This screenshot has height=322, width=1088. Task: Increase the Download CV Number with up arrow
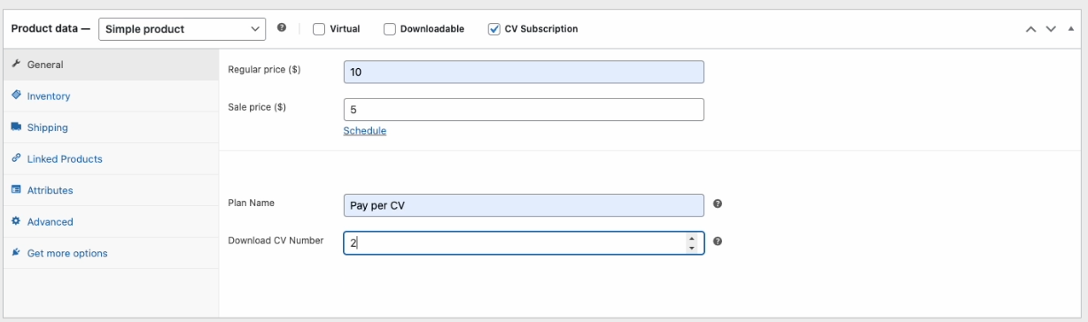(x=691, y=238)
